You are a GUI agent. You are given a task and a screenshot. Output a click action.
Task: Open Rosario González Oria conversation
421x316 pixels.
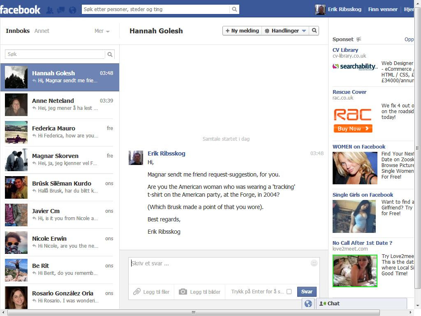[x=60, y=297]
